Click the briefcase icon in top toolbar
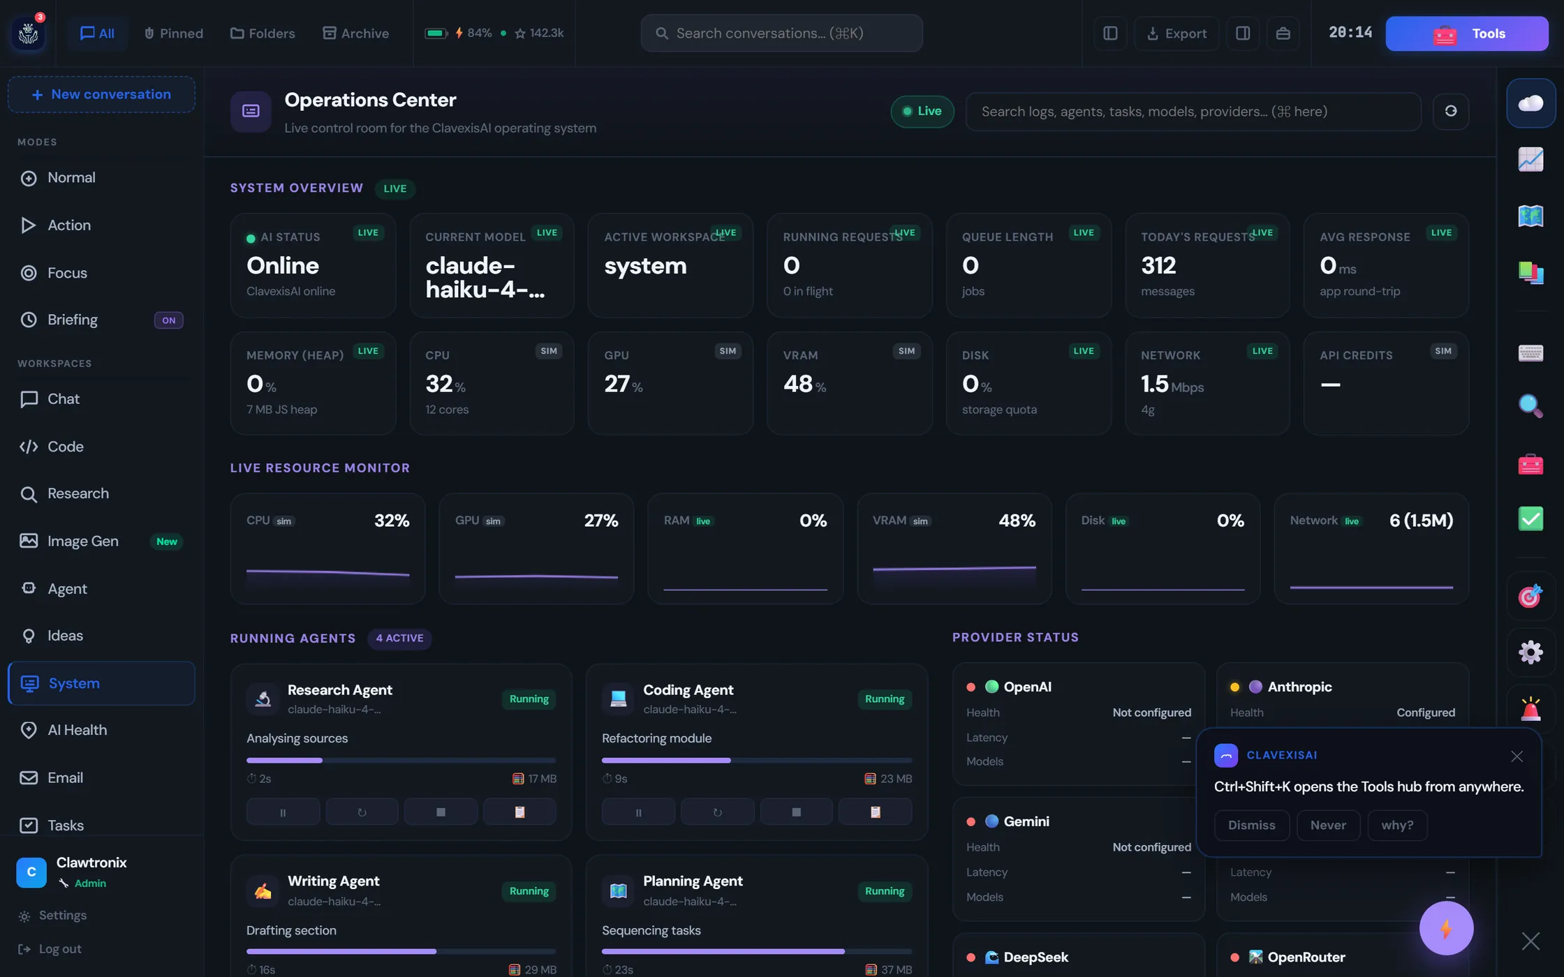This screenshot has height=977, width=1564. click(1283, 33)
